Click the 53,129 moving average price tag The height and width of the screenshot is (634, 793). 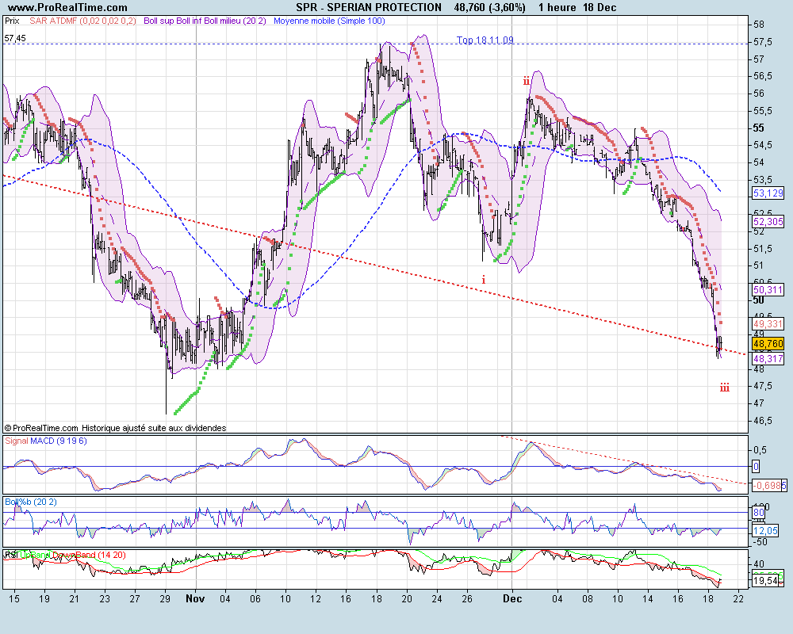(x=768, y=193)
